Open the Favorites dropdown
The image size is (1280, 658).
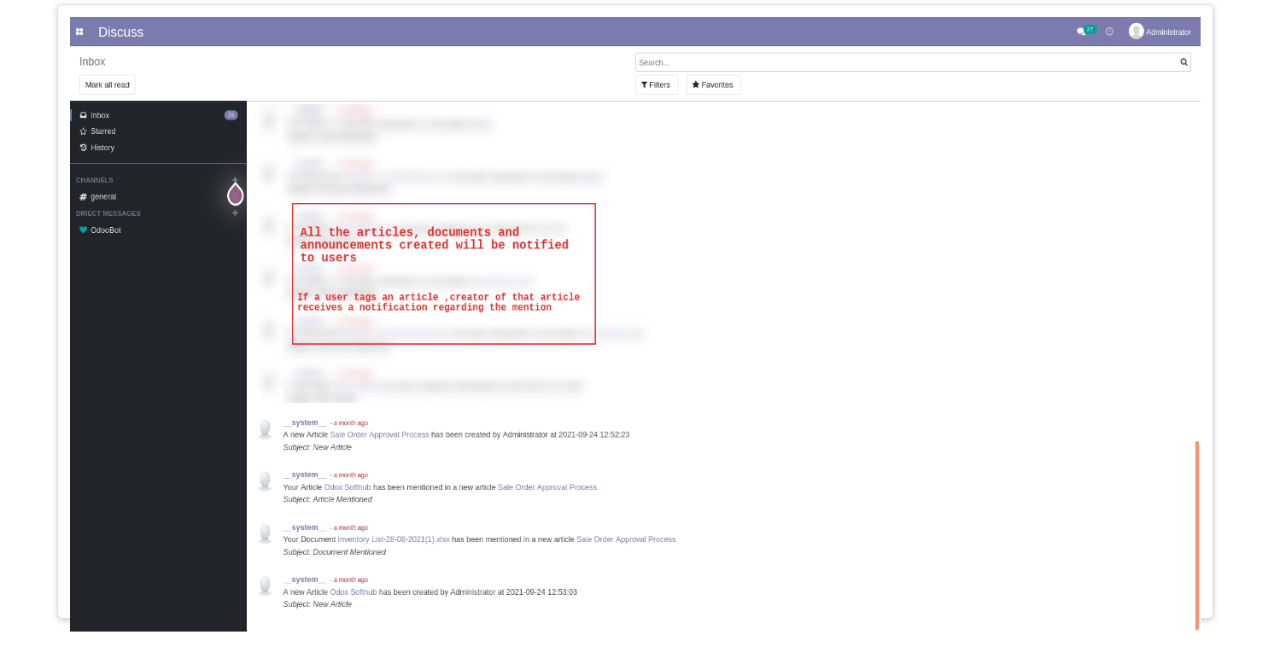[x=713, y=84]
